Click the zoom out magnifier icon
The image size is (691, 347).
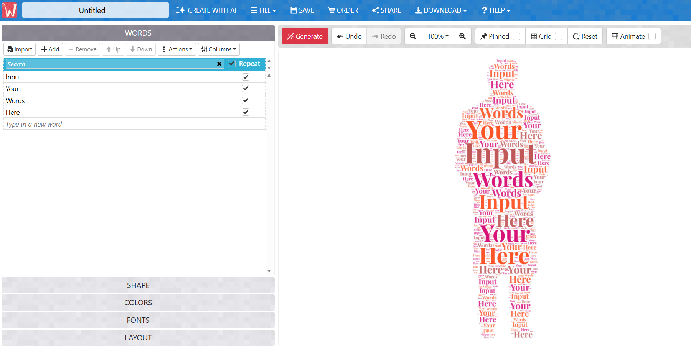pos(413,36)
